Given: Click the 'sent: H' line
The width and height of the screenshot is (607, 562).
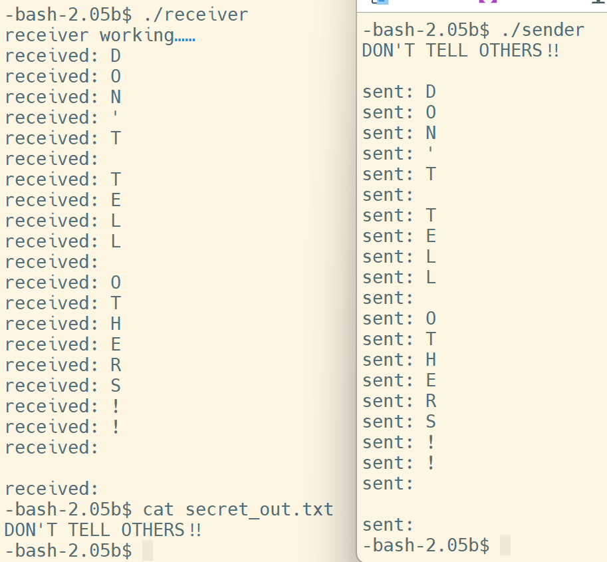Looking at the screenshot, I should (400, 360).
